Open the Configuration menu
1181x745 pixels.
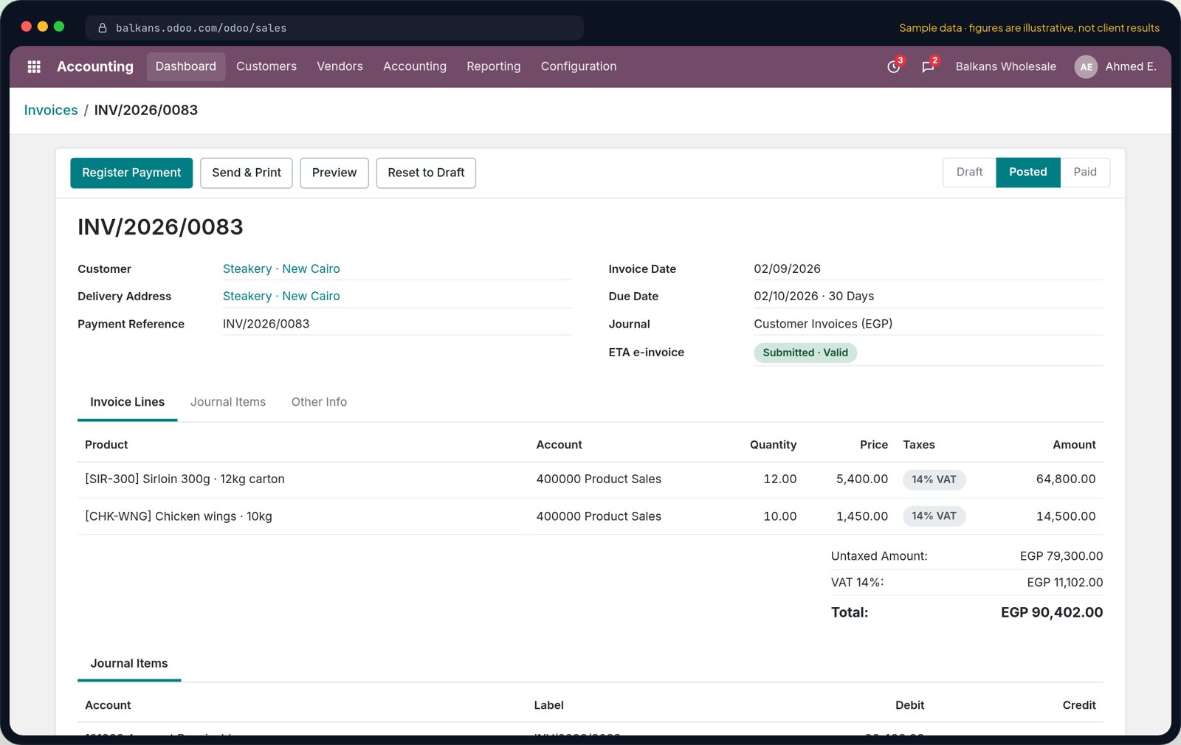point(579,66)
